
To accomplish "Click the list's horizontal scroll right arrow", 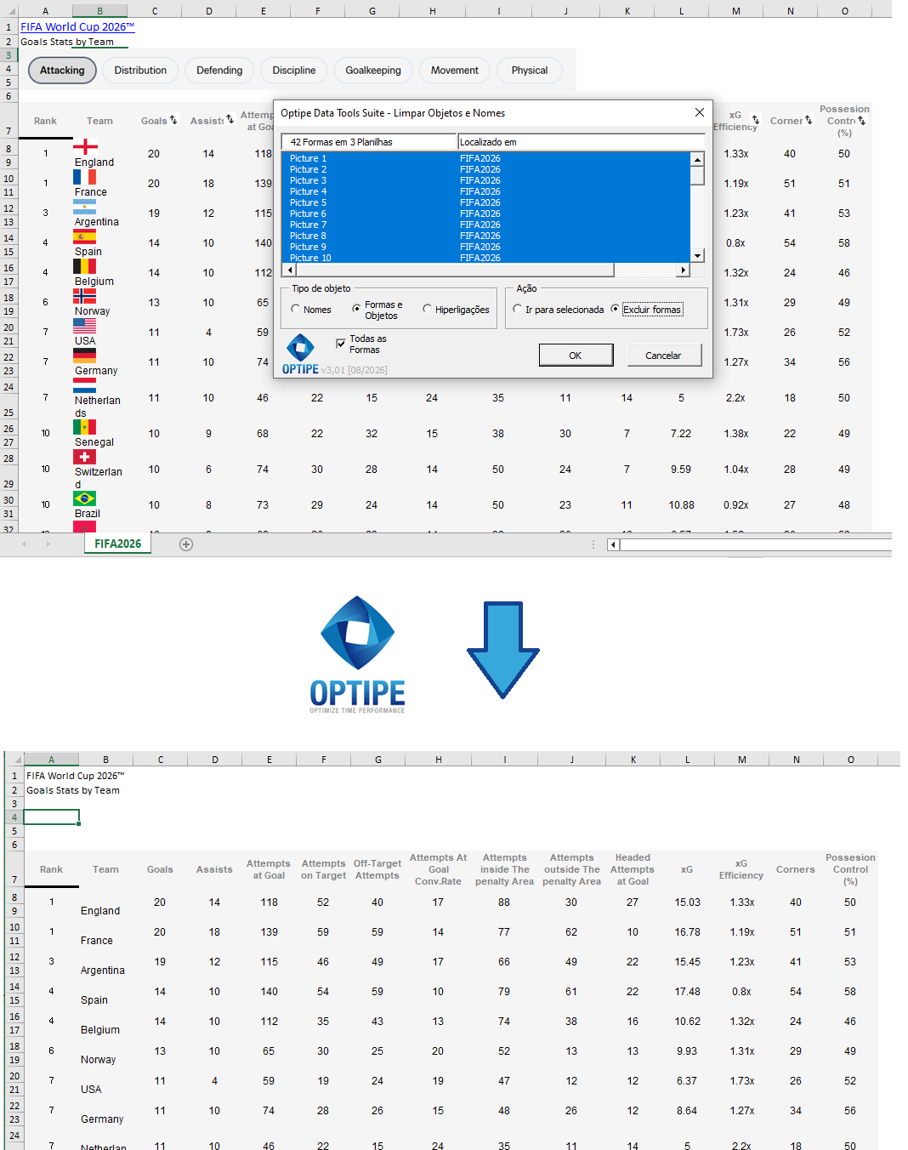I will click(683, 270).
